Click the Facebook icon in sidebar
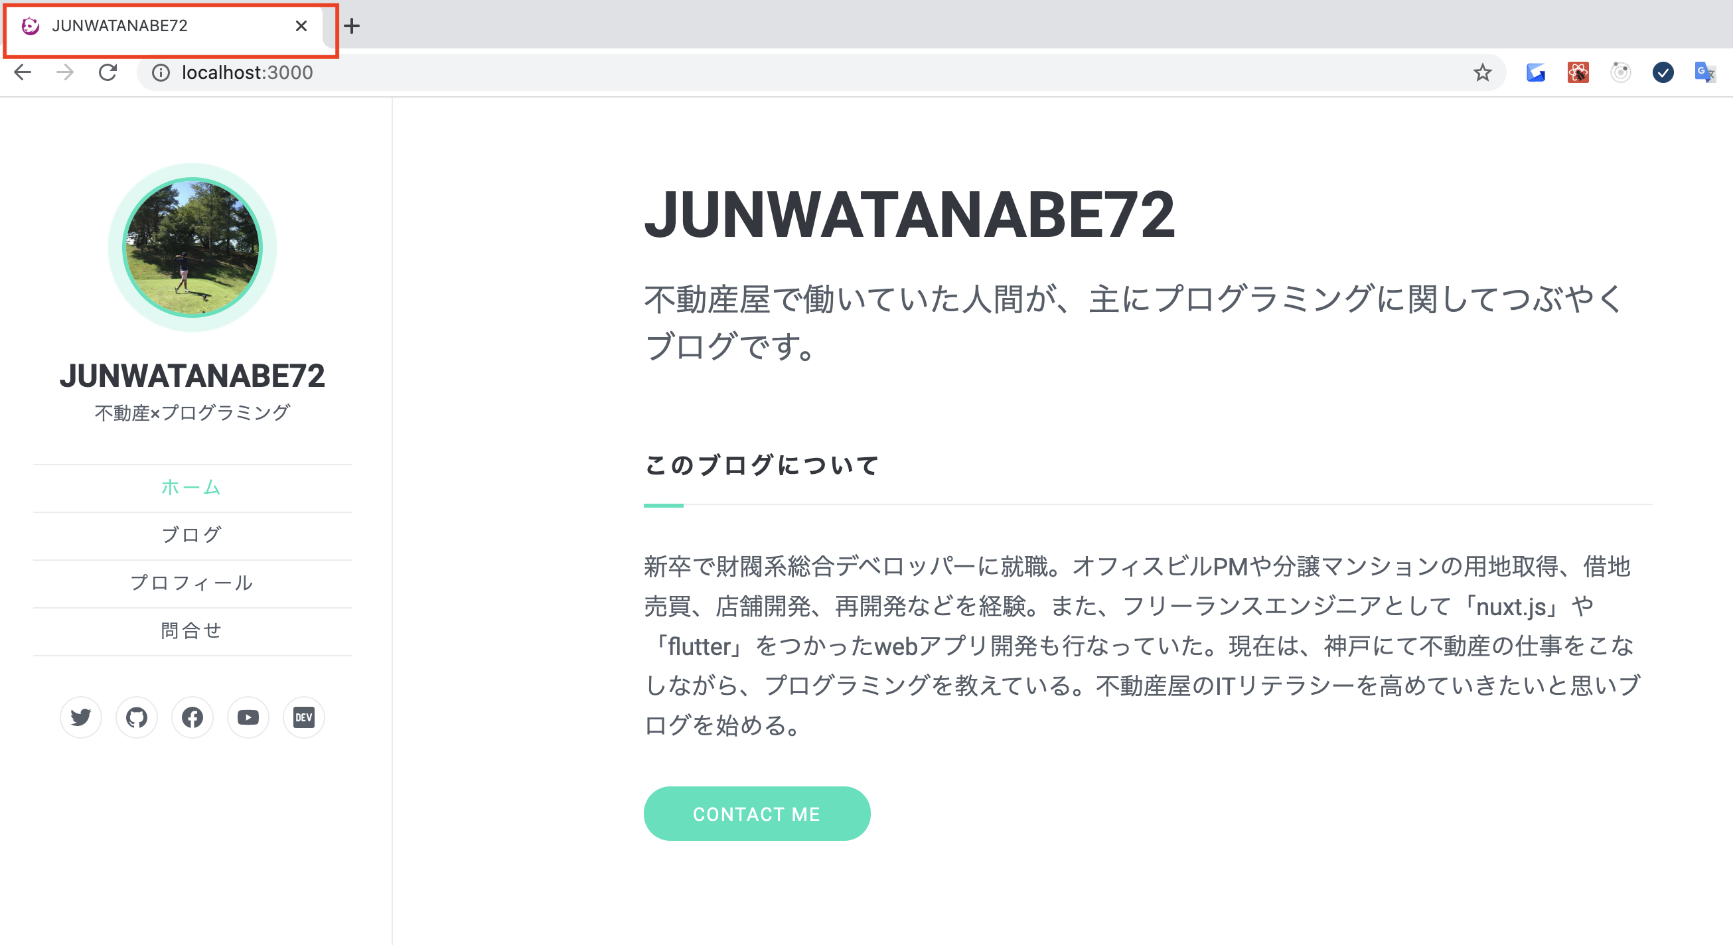The image size is (1733, 945). coord(191,716)
